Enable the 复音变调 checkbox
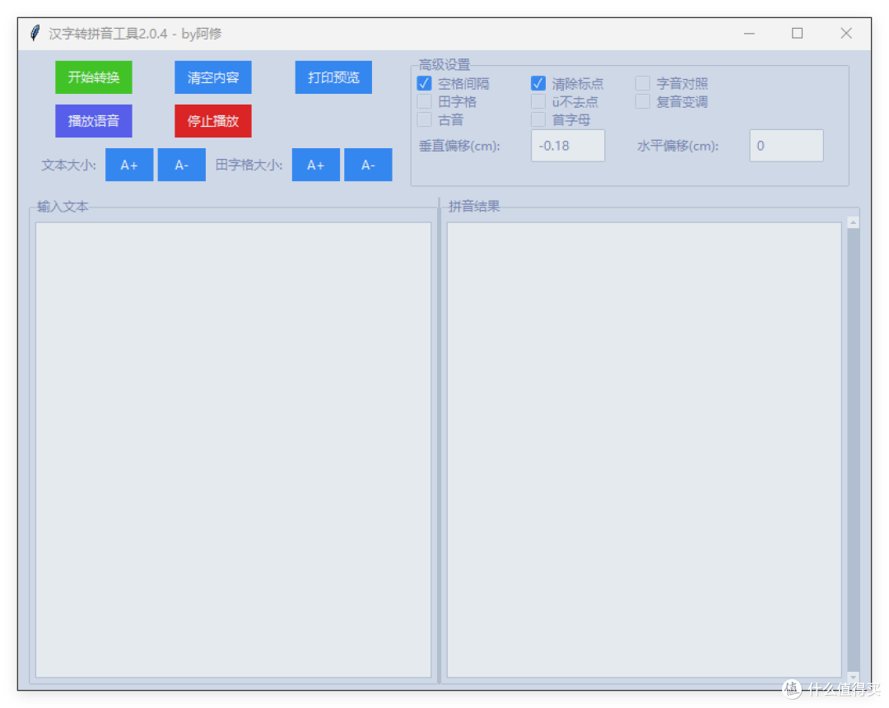Image resolution: width=889 pixels, height=708 pixels. click(x=642, y=101)
